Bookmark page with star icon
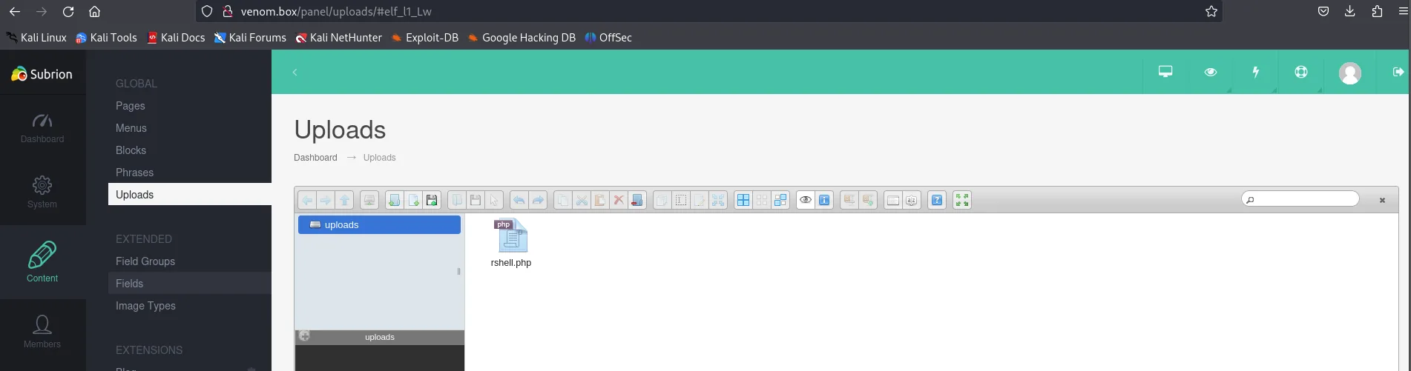Viewport: 1411px width, 371px height. pos(1211,11)
